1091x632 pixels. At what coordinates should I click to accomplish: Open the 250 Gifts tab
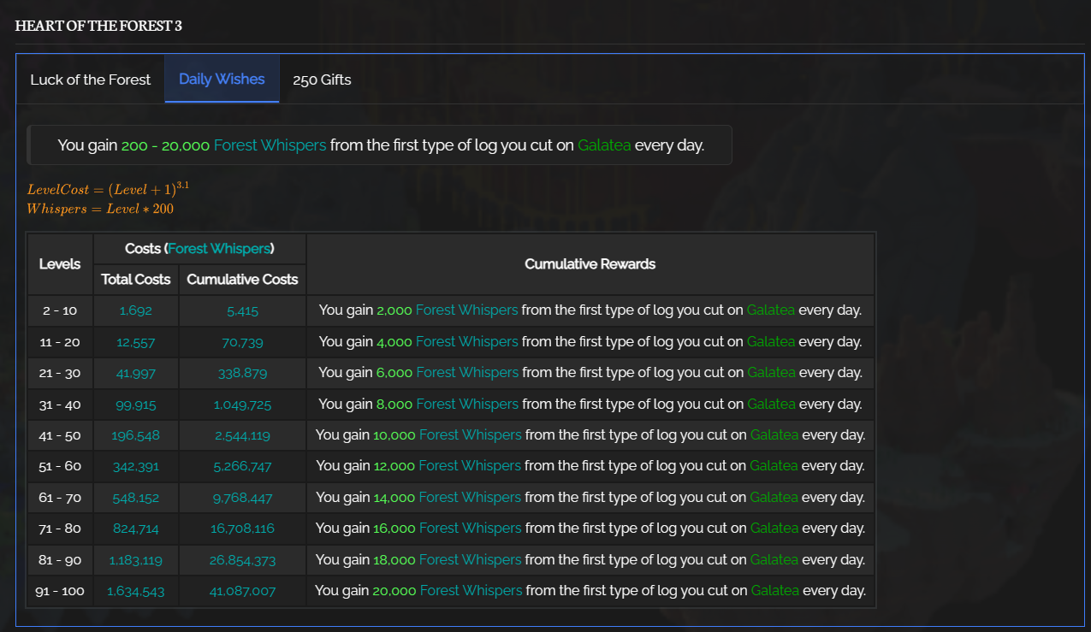(x=322, y=80)
